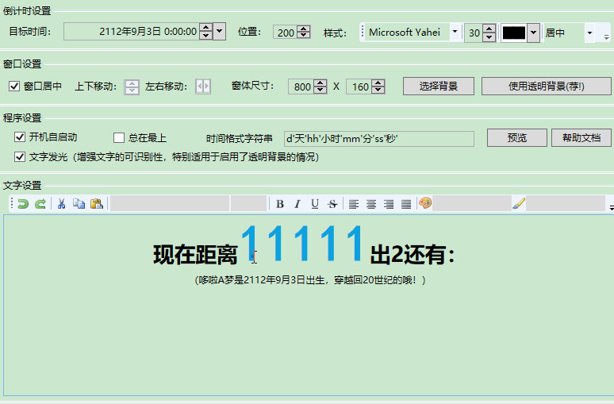This screenshot has width=614, height=404.
Task: Open the text color palette icon
Action: click(x=425, y=203)
